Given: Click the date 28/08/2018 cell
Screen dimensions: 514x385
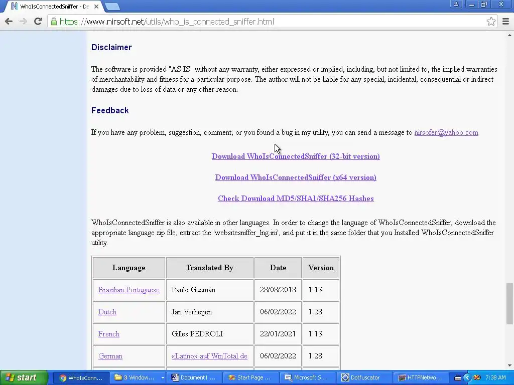Looking at the screenshot, I should coord(278,290).
